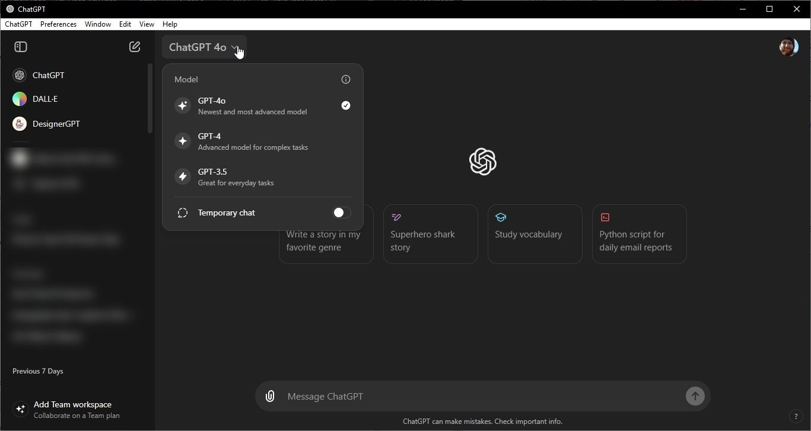
Task: Click the Temporary chat dashed circle icon
Action: point(183,213)
